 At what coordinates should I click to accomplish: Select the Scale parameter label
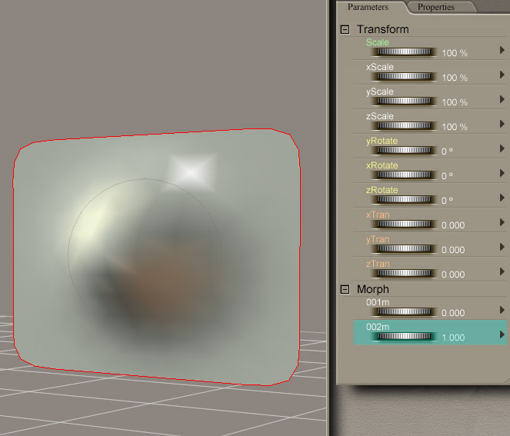coord(377,42)
